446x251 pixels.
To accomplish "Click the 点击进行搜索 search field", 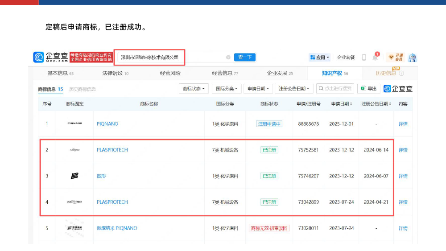I will (x=335, y=89).
